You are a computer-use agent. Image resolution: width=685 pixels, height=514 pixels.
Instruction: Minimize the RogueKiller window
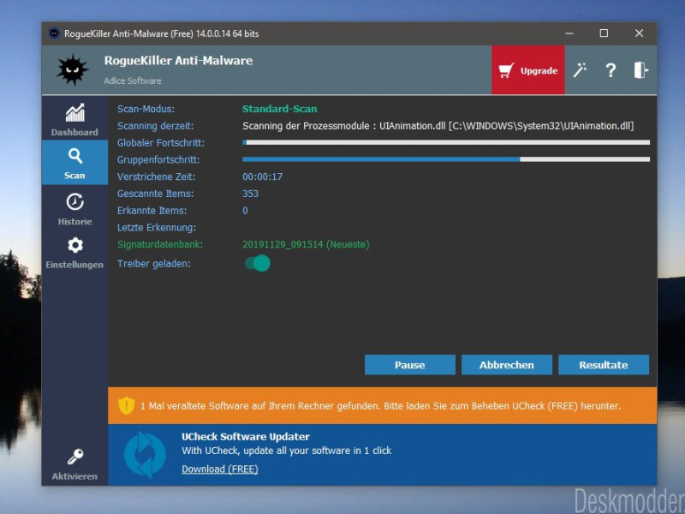pos(569,33)
